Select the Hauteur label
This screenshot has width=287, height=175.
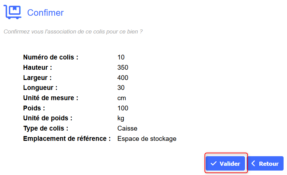click(x=38, y=67)
